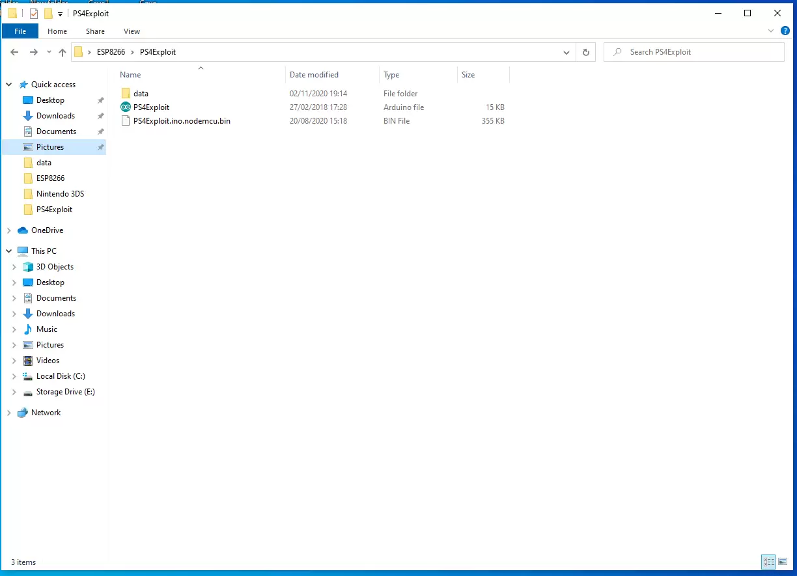The width and height of the screenshot is (797, 576).
Task: Refresh the PS4Exploit folder view
Action: pos(586,52)
